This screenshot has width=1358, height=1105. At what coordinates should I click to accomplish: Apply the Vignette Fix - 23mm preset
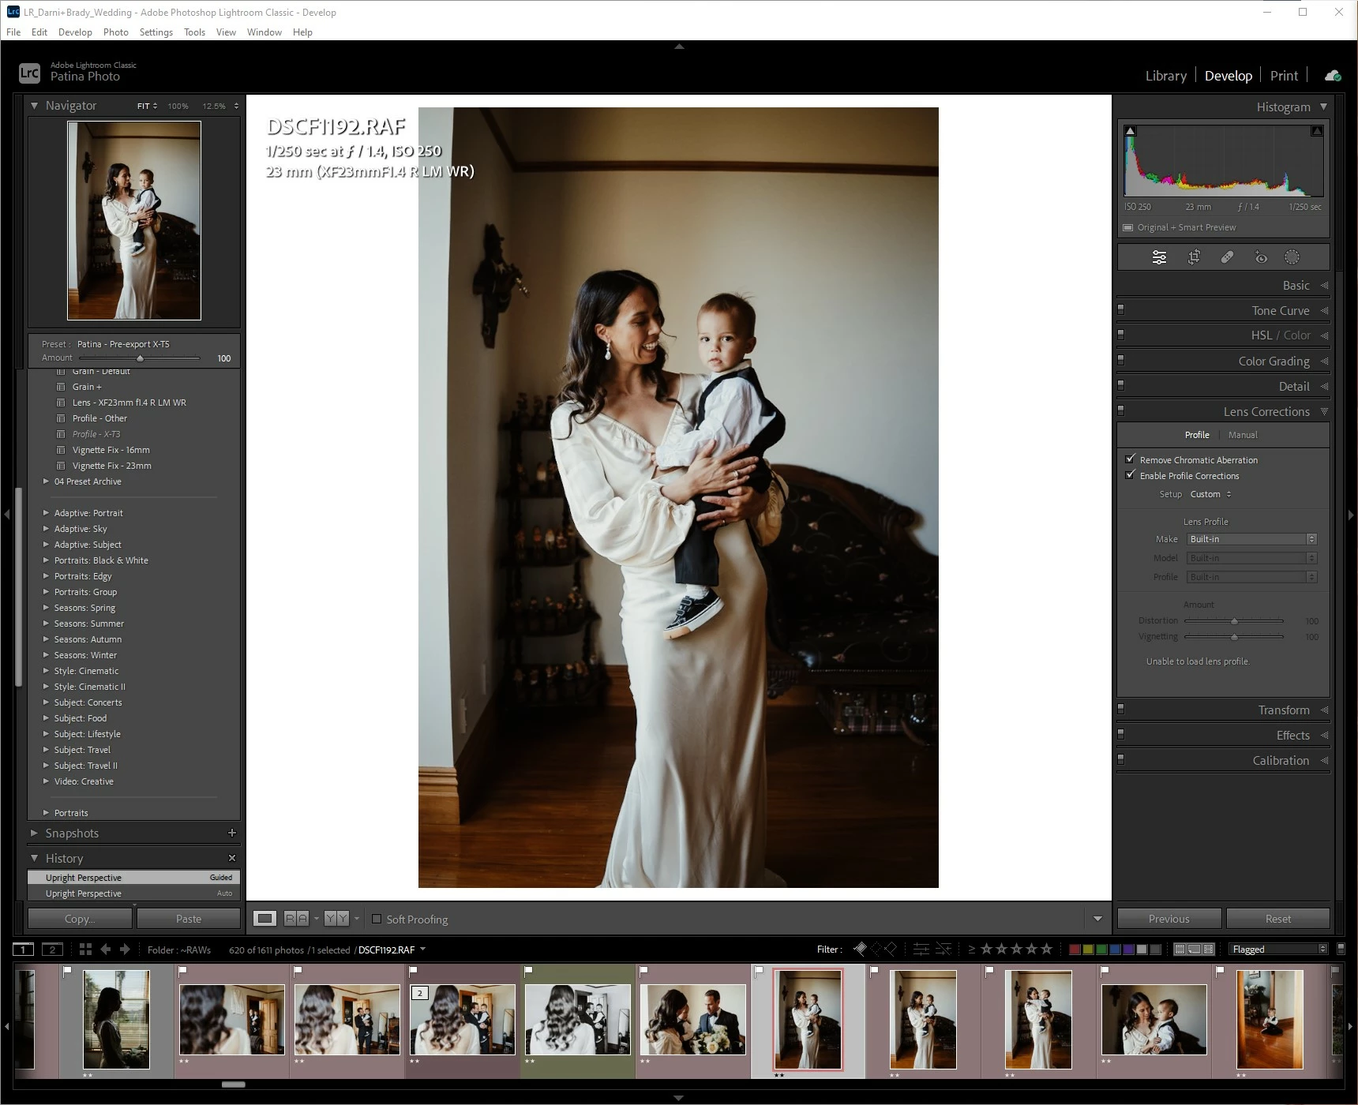[111, 466]
